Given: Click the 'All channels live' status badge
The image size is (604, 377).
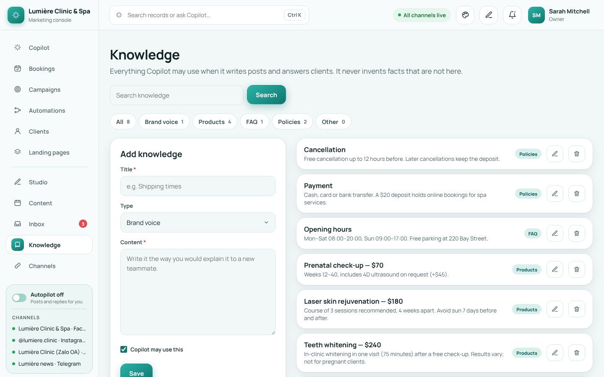Looking at the screenshot, I should point(422,15).
